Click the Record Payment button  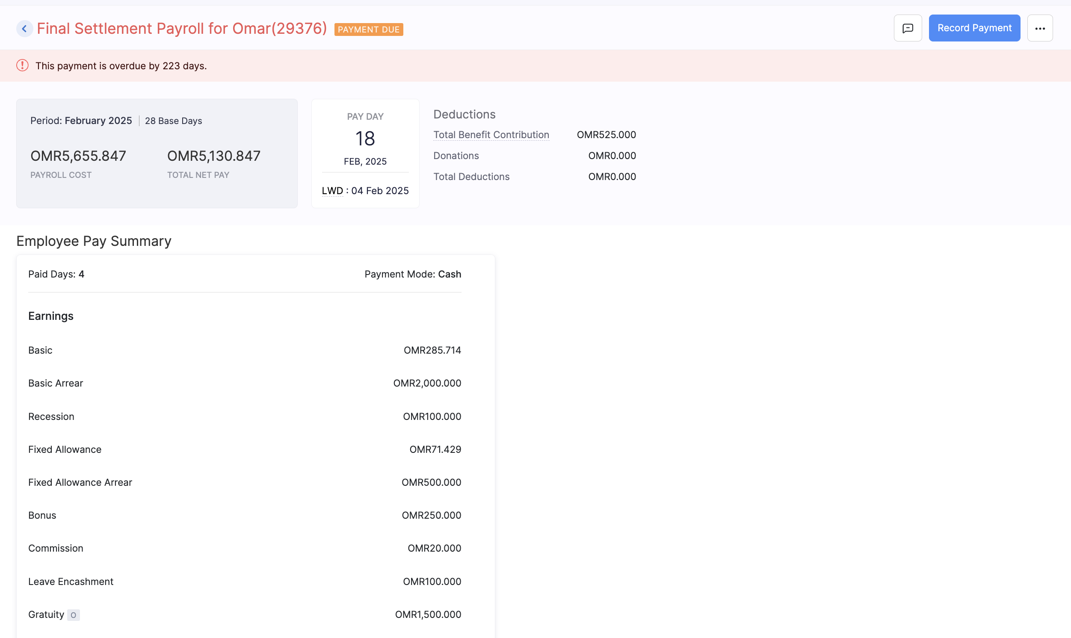tap(974, 28)
